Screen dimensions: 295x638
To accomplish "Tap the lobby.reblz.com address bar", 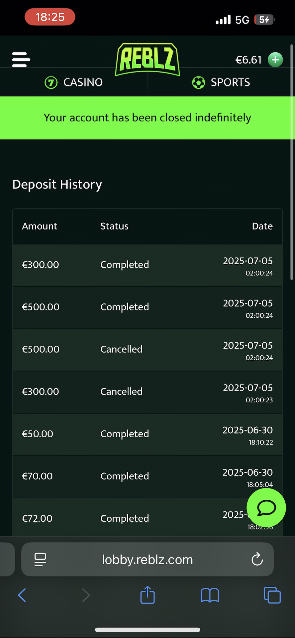I will 147,560.
